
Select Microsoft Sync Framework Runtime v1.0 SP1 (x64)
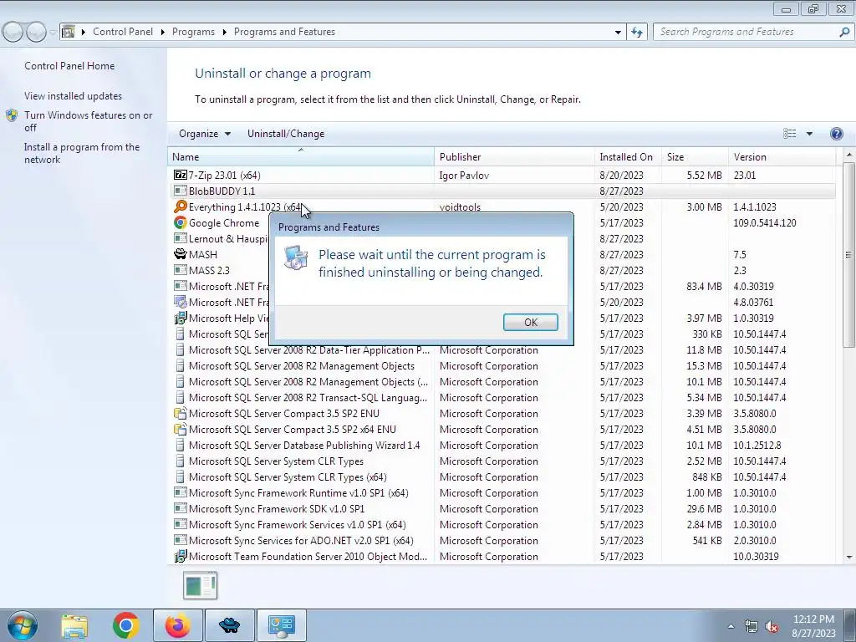[x=502, y=492]
